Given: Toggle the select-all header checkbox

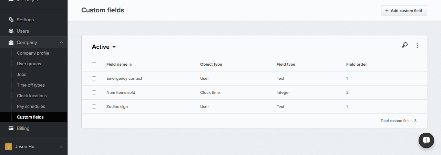Looking at the screenshot, I should pos(94,64).
